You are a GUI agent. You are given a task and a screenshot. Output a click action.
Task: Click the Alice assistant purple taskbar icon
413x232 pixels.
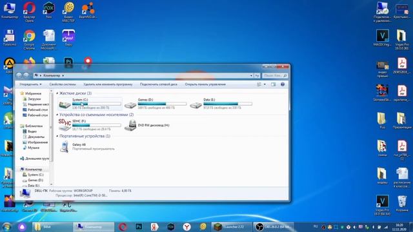coord(22,227)
